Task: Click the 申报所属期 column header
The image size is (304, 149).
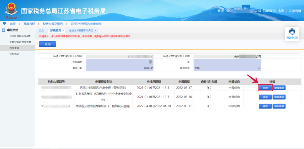Action: tap(154, 82)
